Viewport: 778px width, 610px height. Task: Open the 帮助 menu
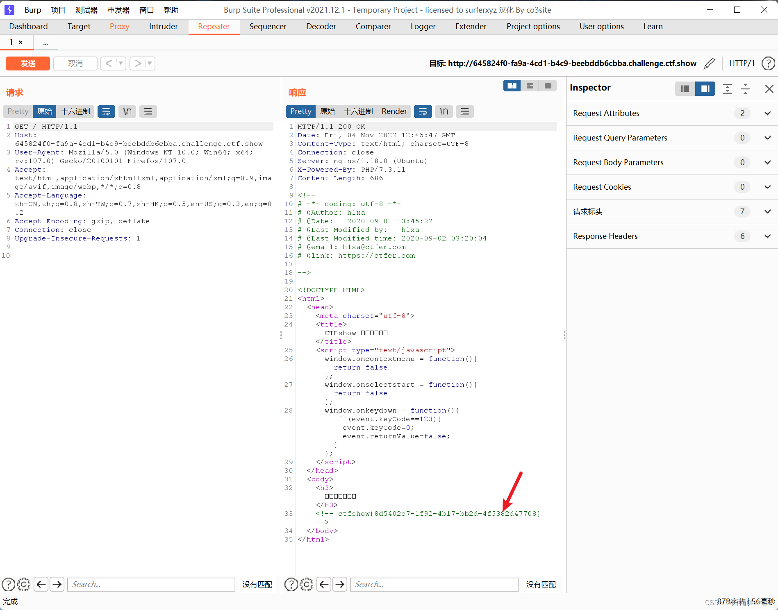click(171, 10)
